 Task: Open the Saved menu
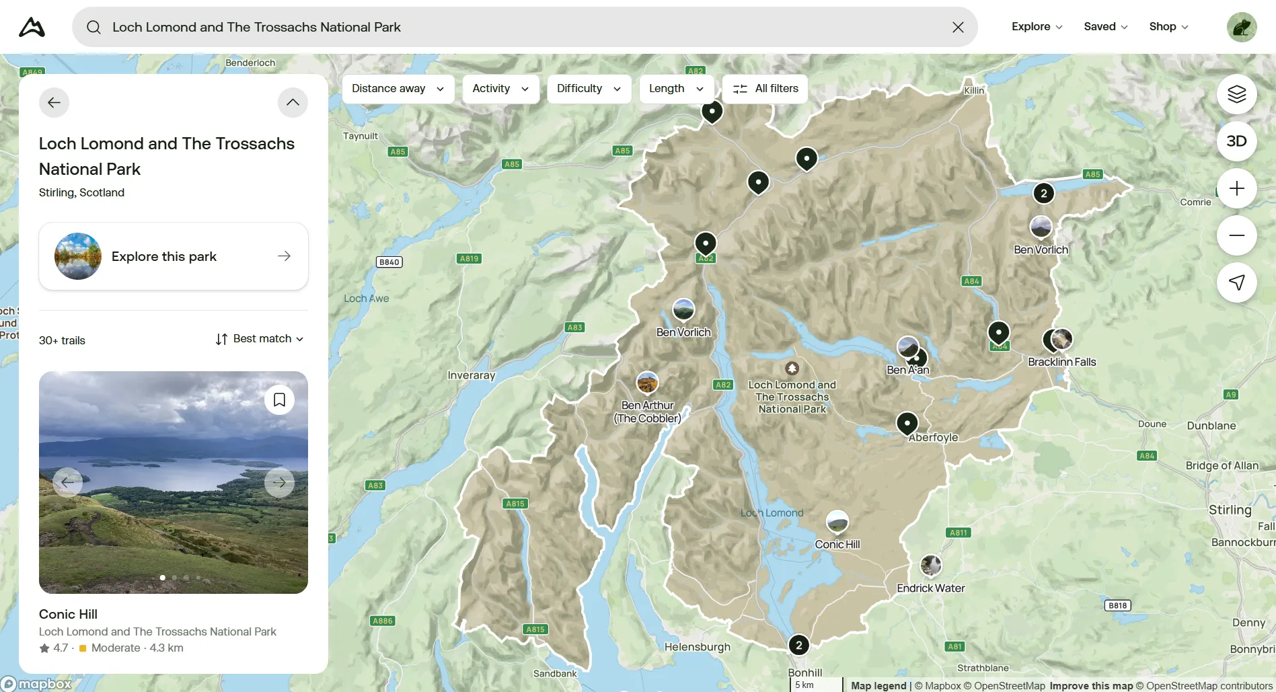(1105, 26)
